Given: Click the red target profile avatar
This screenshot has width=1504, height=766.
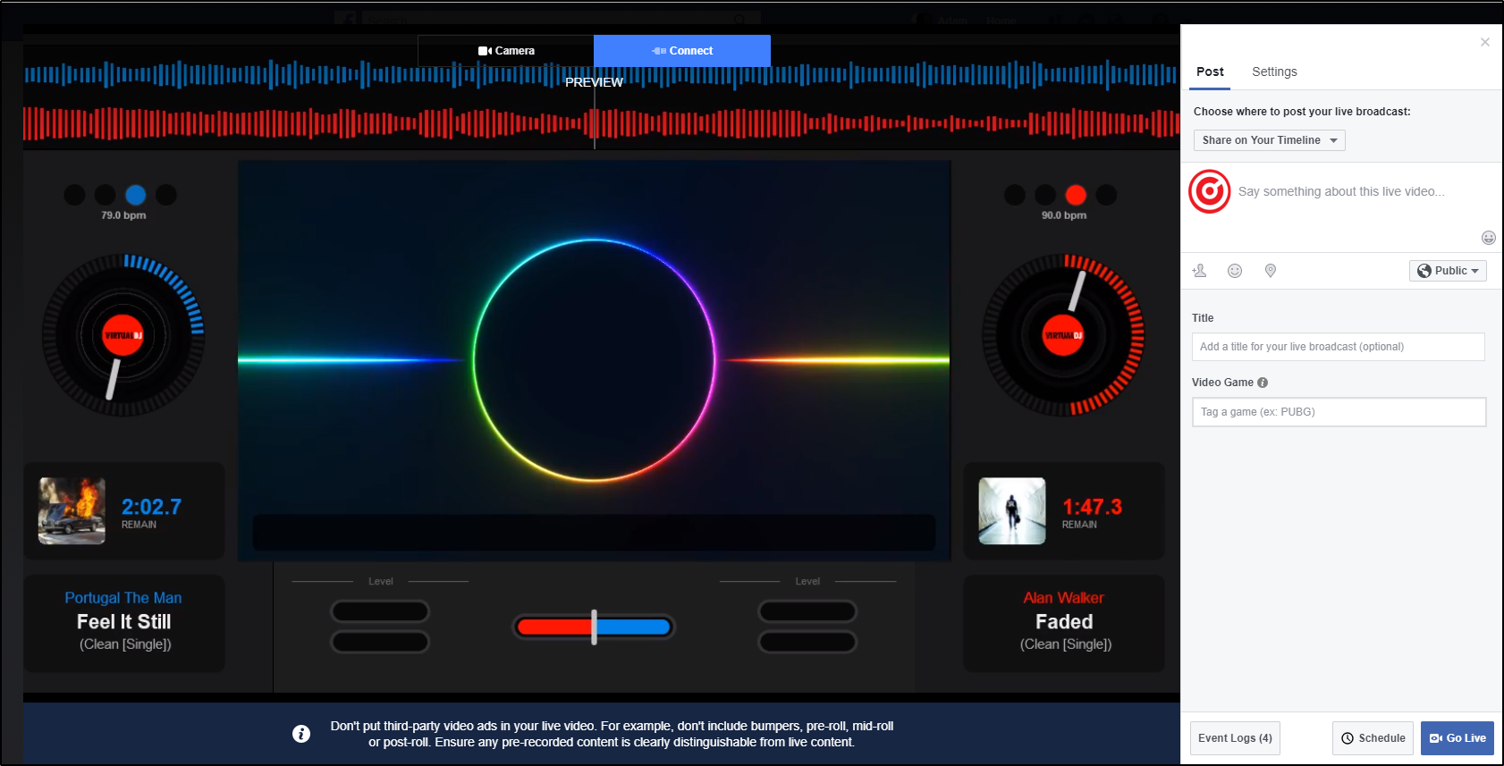Looking at the screenshot, I should coord(1210,191).
